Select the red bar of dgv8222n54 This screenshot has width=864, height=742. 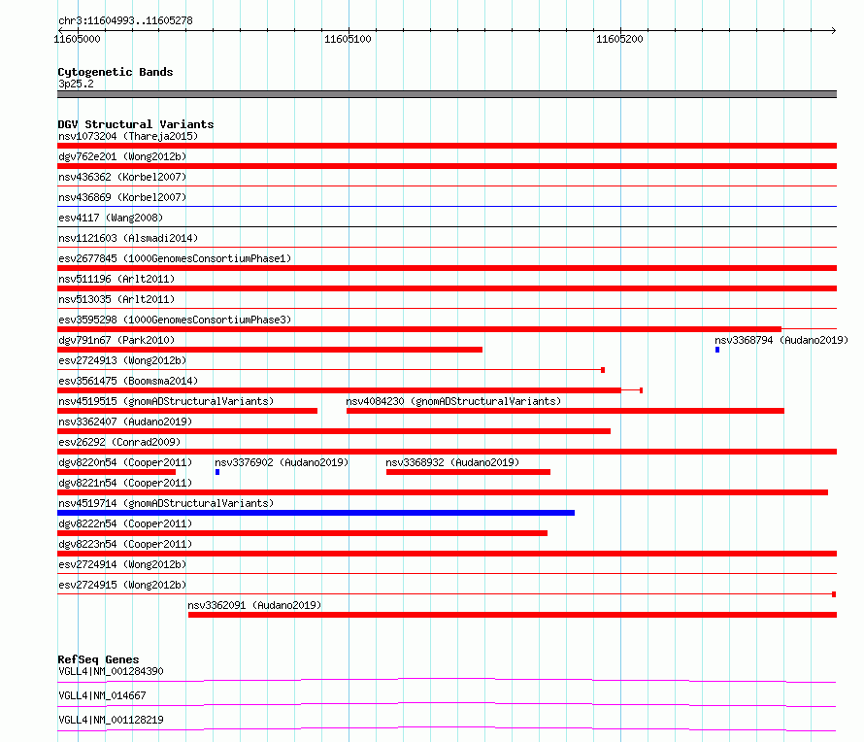[303, 533]
